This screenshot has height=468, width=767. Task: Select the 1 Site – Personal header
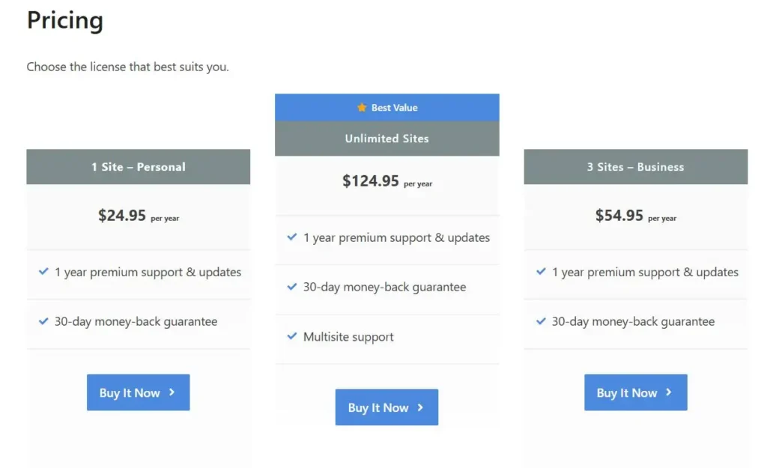[139, 167]
